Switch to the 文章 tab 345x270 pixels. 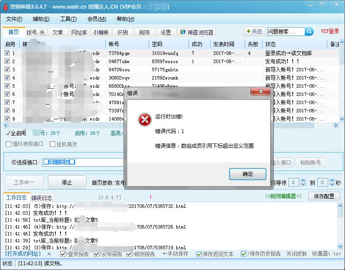coord(57,32)
